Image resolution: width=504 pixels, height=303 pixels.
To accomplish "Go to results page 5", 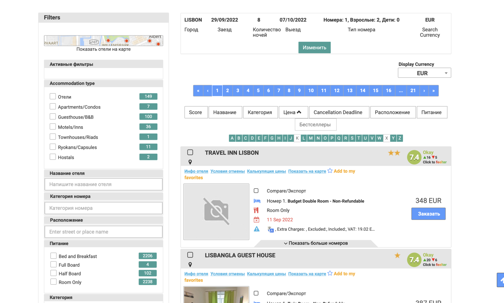I will [x=258, y=91].
